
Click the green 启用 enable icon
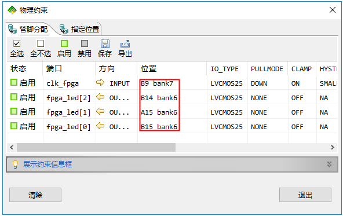tap(64, 43)
